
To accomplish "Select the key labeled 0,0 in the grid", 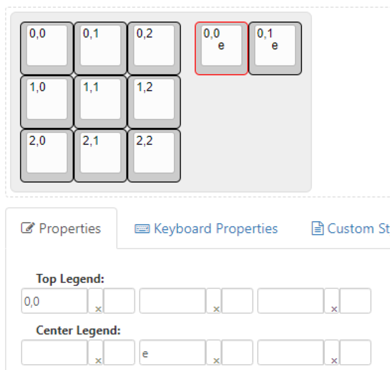I will tap(47, 48).
